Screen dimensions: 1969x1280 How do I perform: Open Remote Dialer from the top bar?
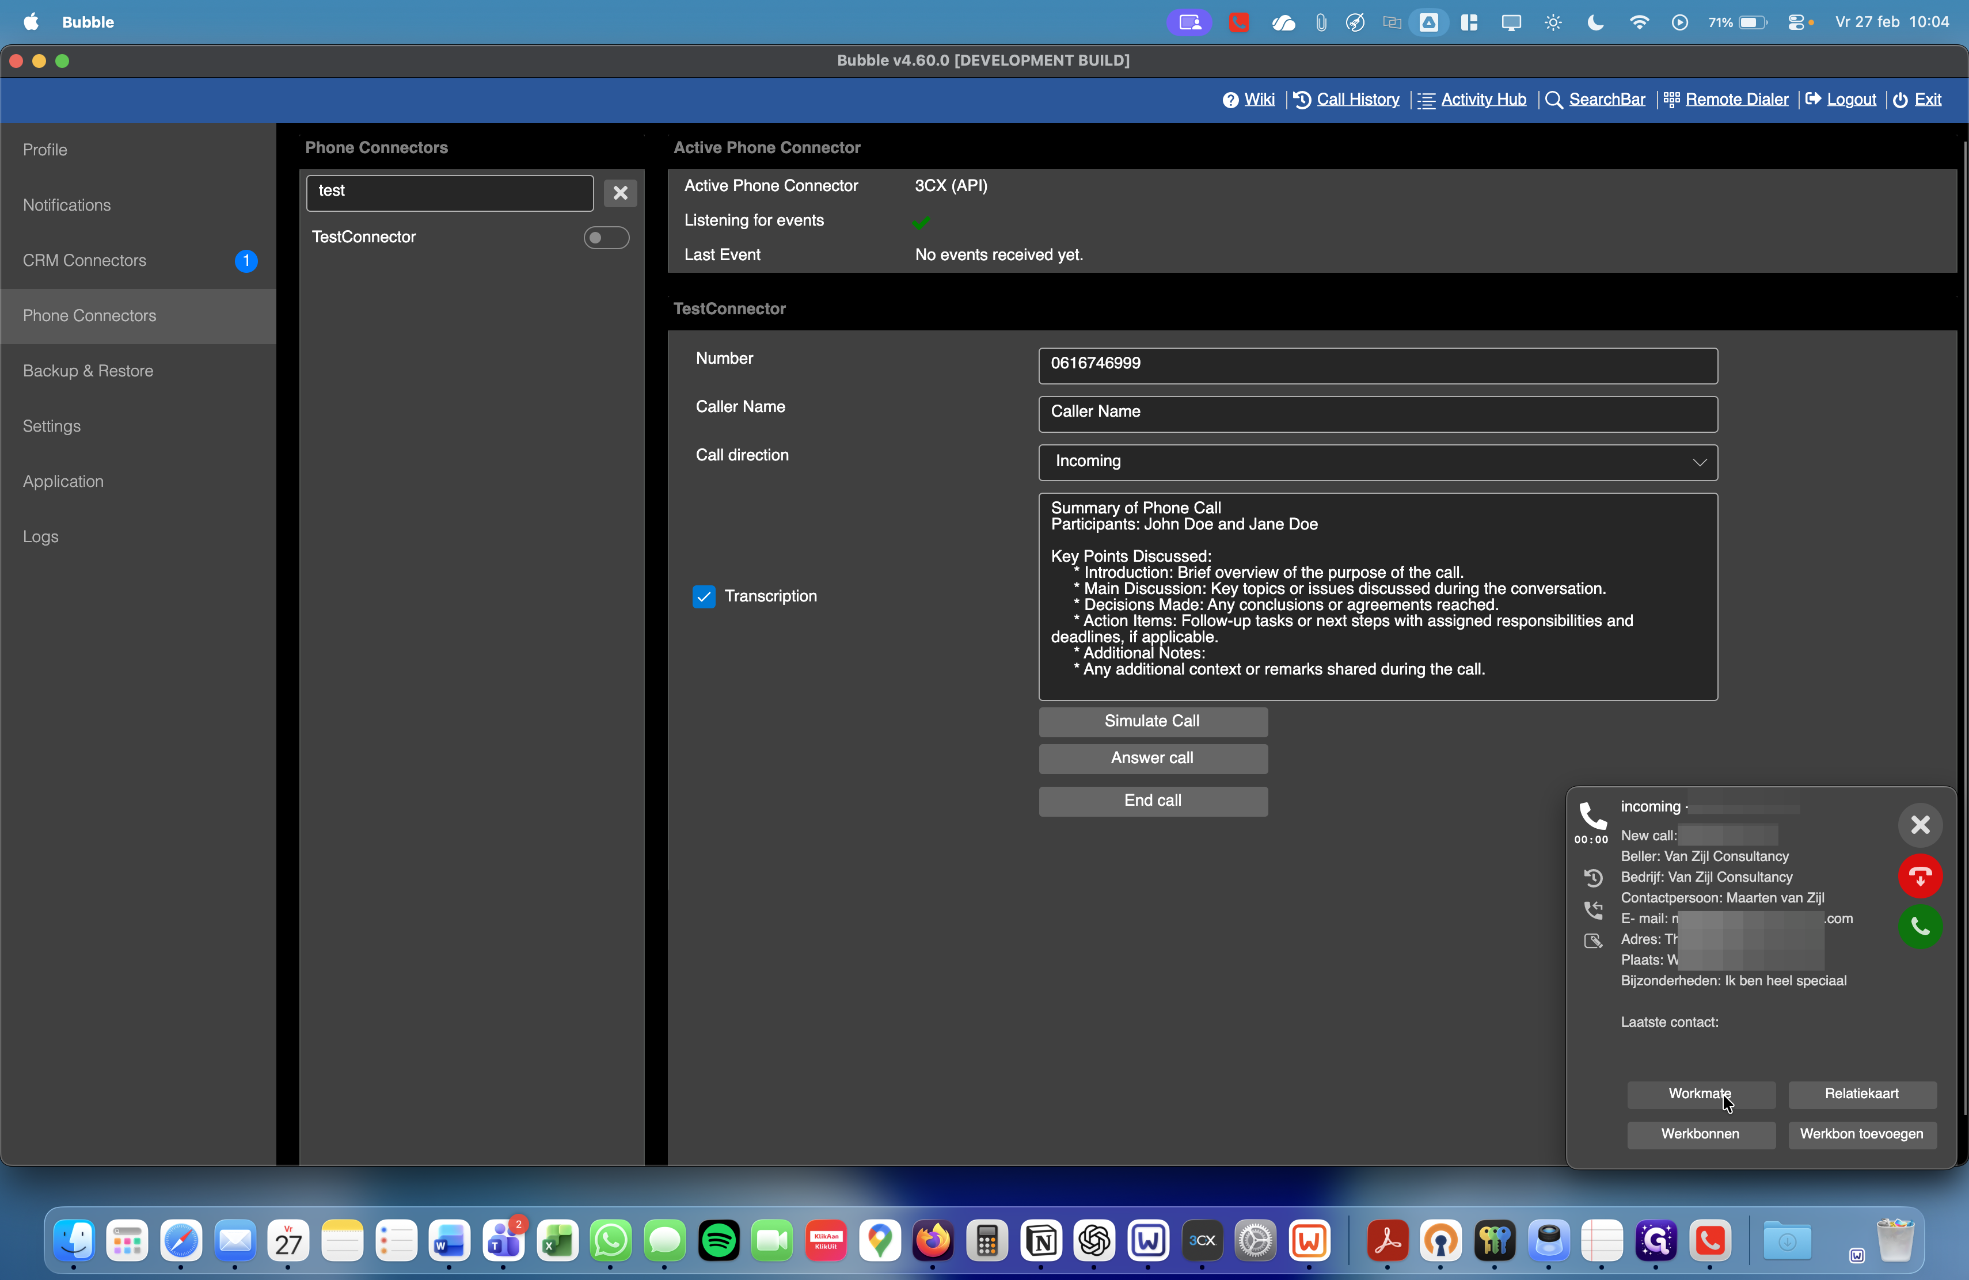[x=1736, y=99]
